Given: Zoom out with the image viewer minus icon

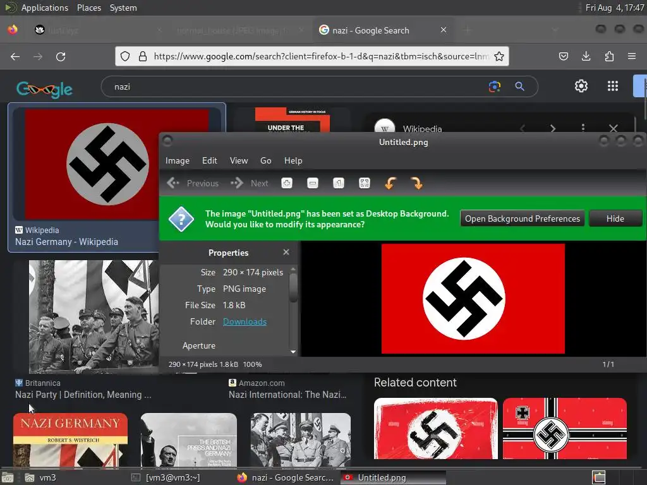Looking at the screenshot, I should click(x=313, y=183).
